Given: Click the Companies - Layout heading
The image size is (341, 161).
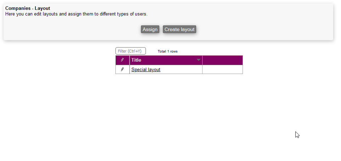Looking at the screenshot, I should (x=28, y=8).
